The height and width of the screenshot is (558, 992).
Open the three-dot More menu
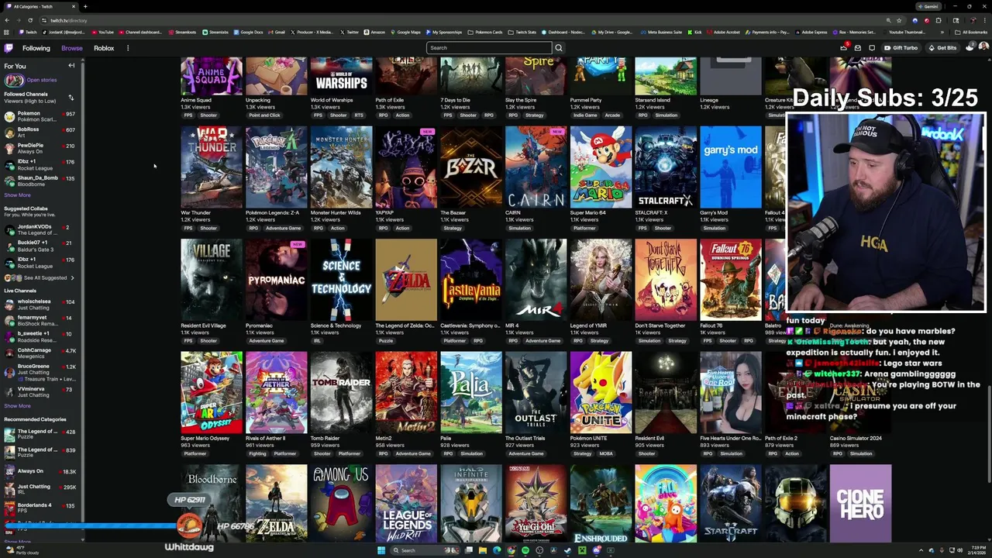[128, 48]
